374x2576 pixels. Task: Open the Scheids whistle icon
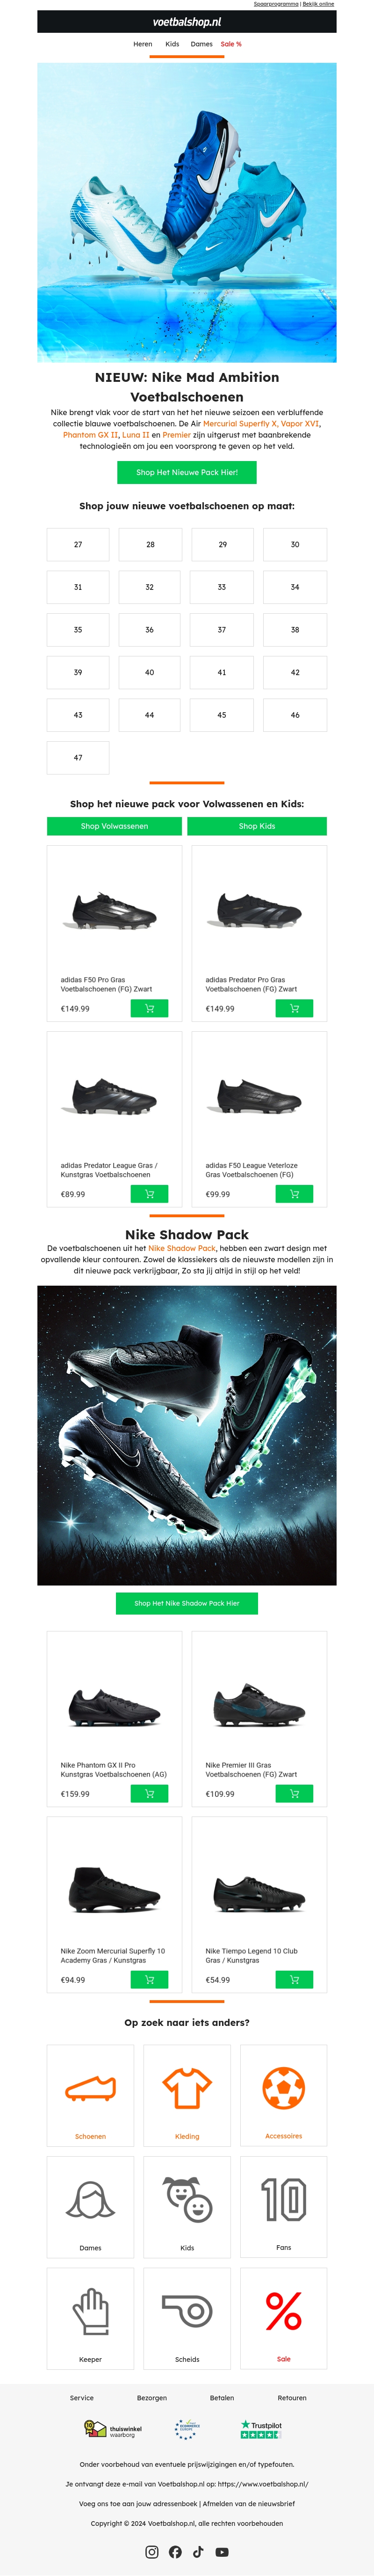click(x=187, y=2311)
